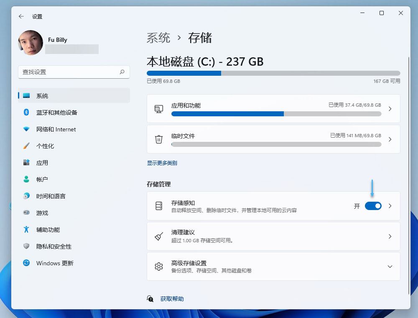Select the Bluetooth devices icon in sidebar

[x=26, y=113]
